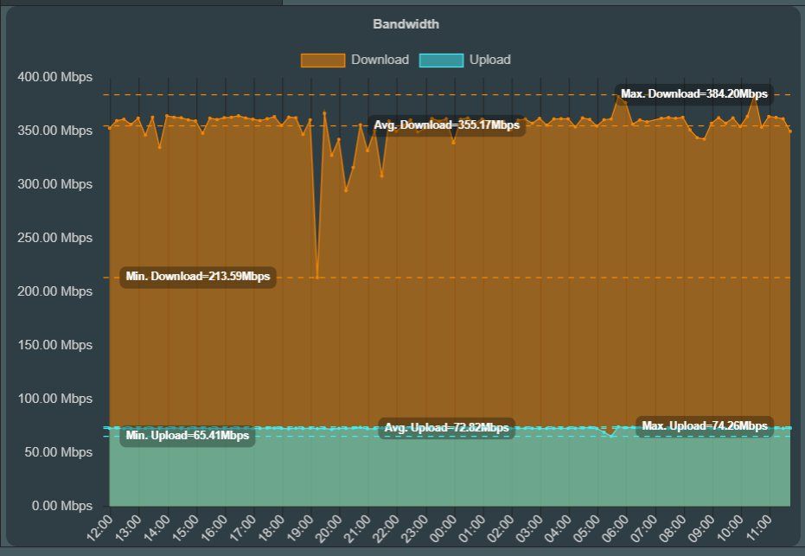The width and height of the screenshot is (805, 556).
Task: Click the Min. Download=213.59Mbps annotation
Action: (198, 278)
